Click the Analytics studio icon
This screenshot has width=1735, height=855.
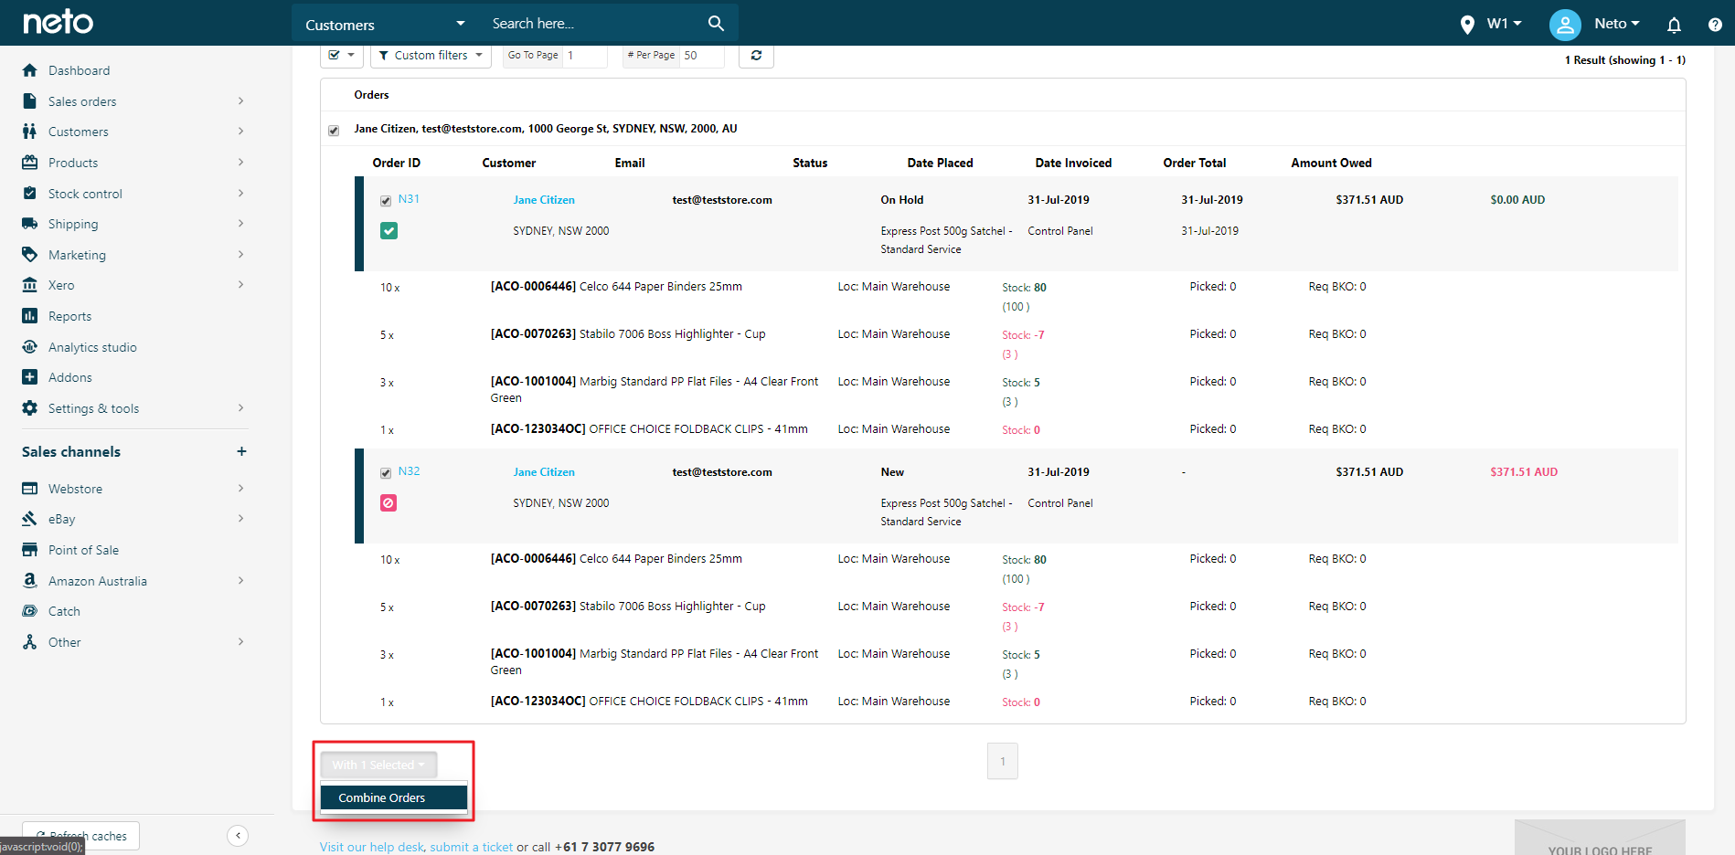pos(30,347)
